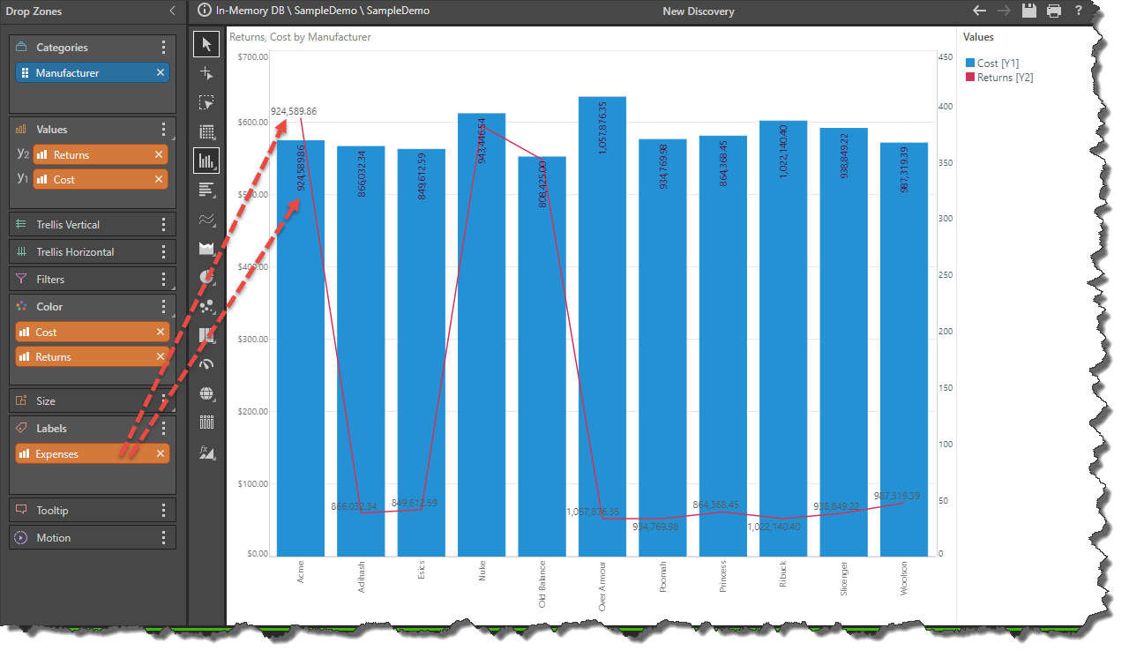Click the Size drop zone icon
Screen dimensions: 1129x658
21,400
